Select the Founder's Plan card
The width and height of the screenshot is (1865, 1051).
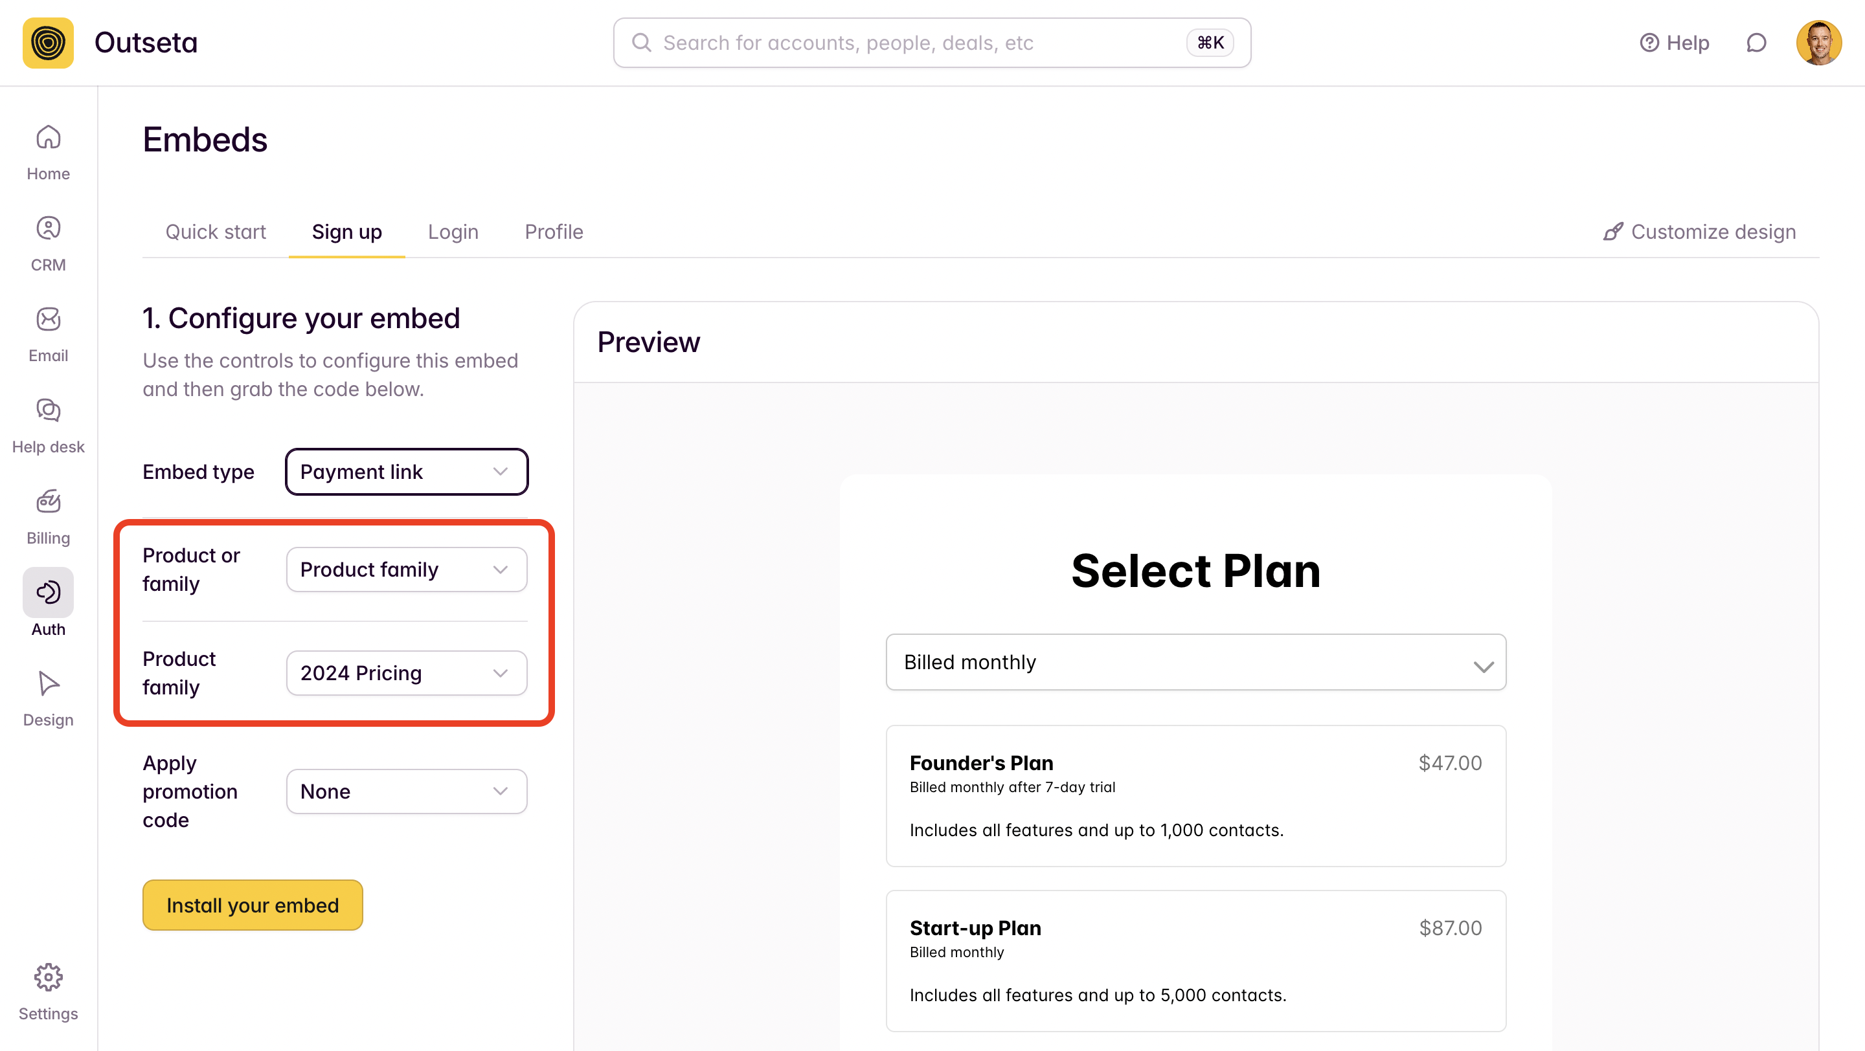pyautogui.click(x=1195, y=795)
